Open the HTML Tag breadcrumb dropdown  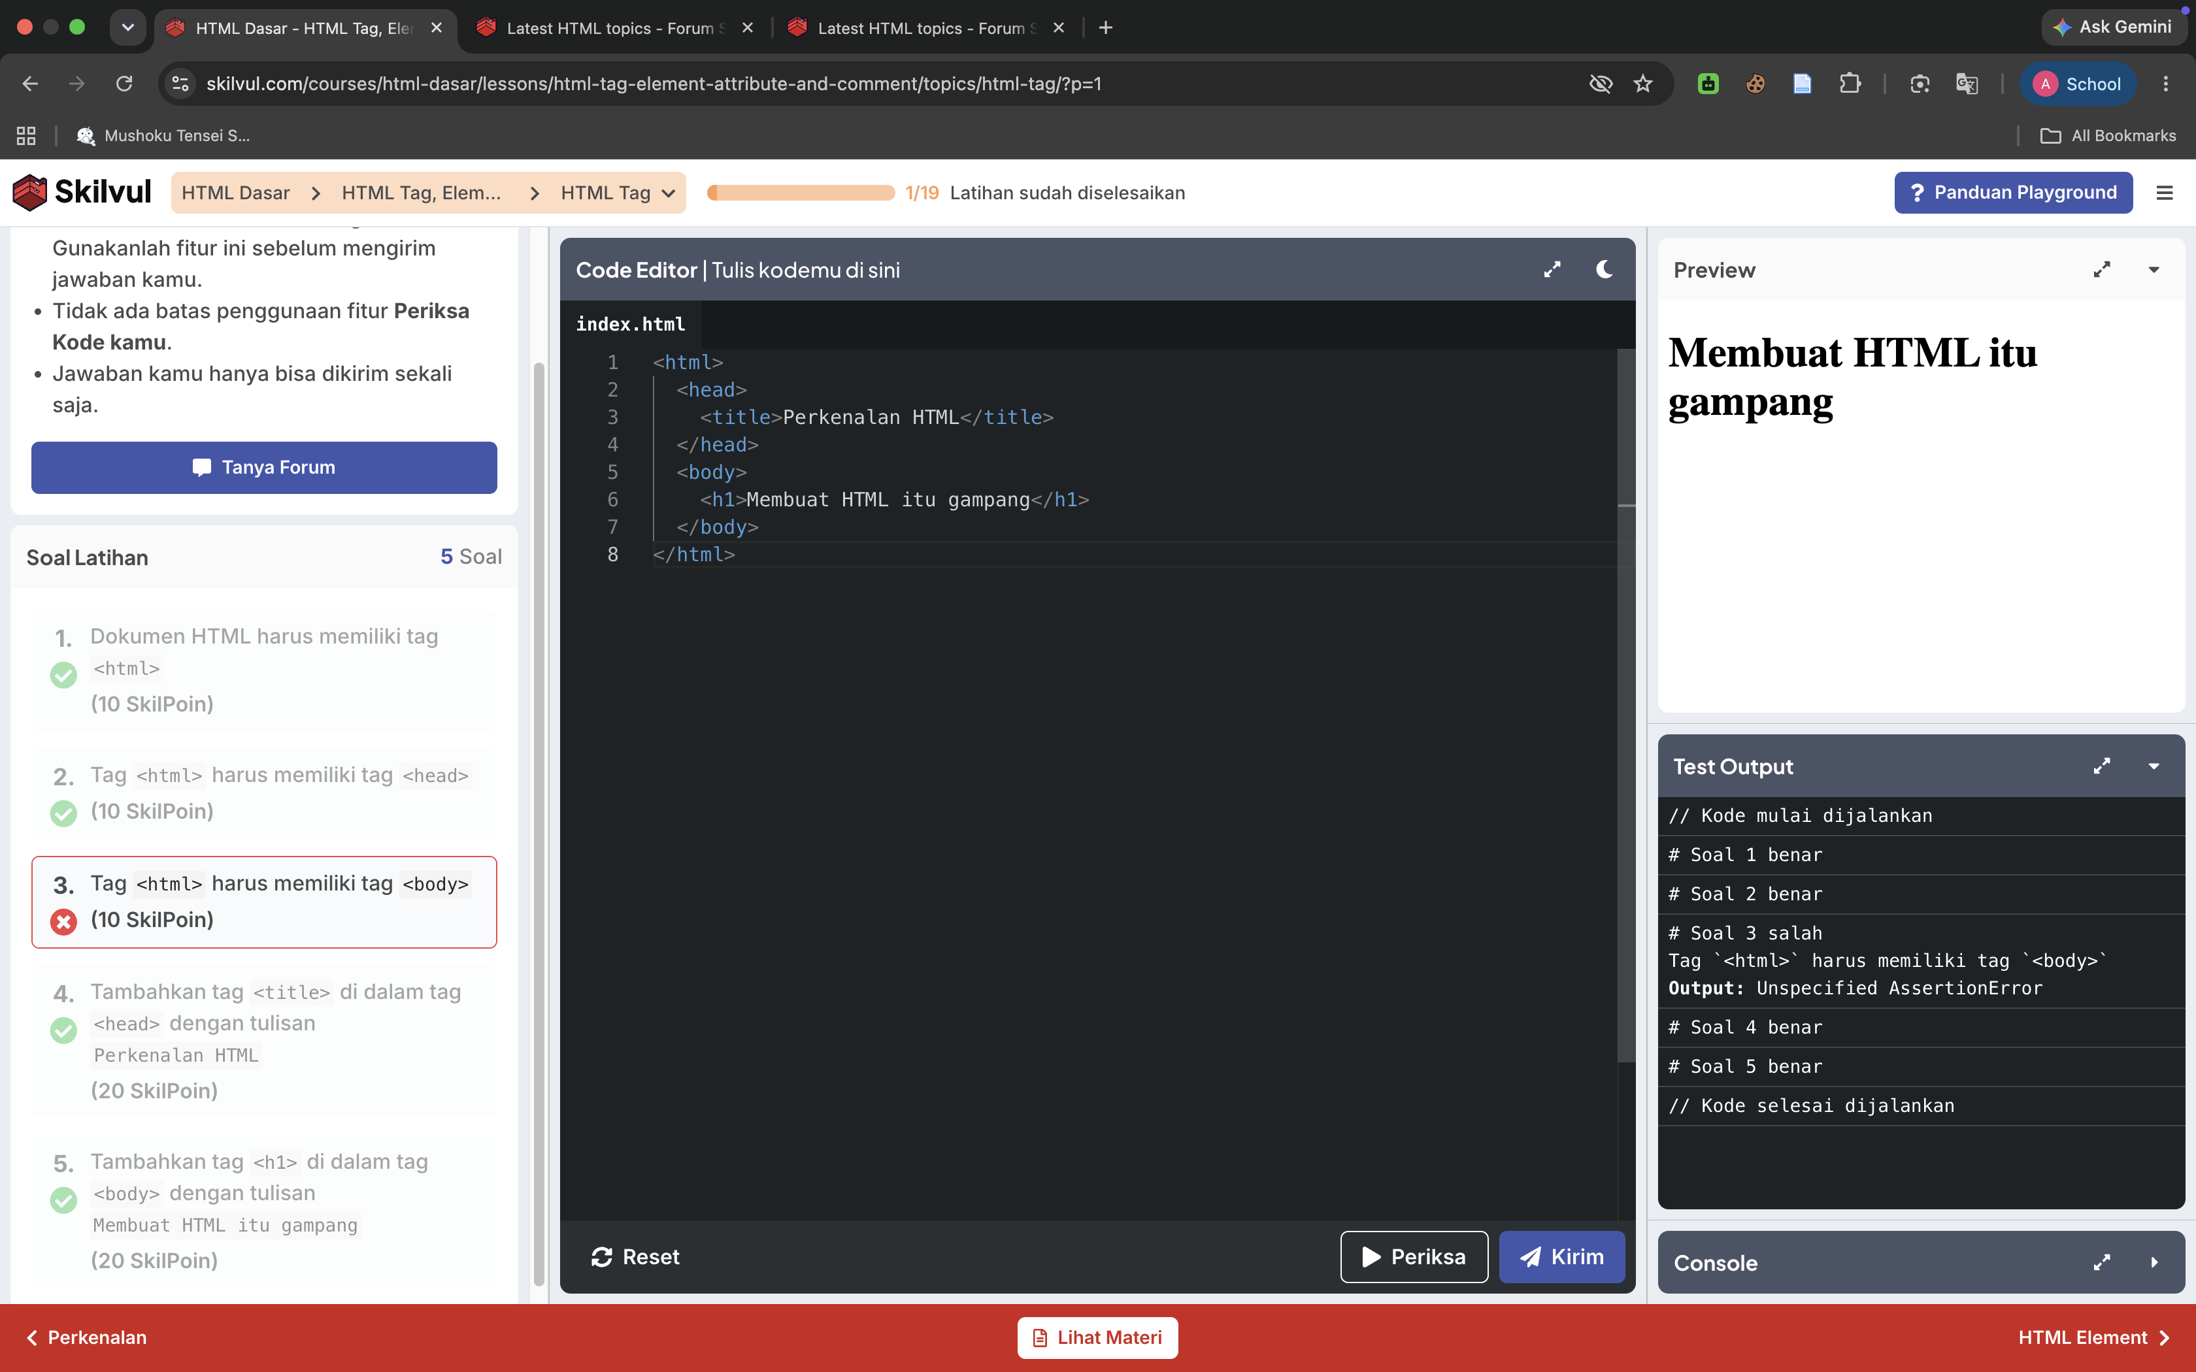[617, 192]
